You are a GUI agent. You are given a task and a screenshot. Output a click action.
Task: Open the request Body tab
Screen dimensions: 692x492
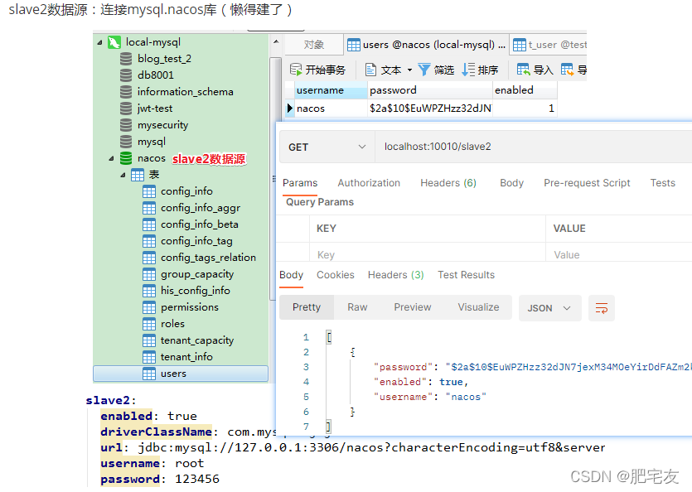point(512,183)
